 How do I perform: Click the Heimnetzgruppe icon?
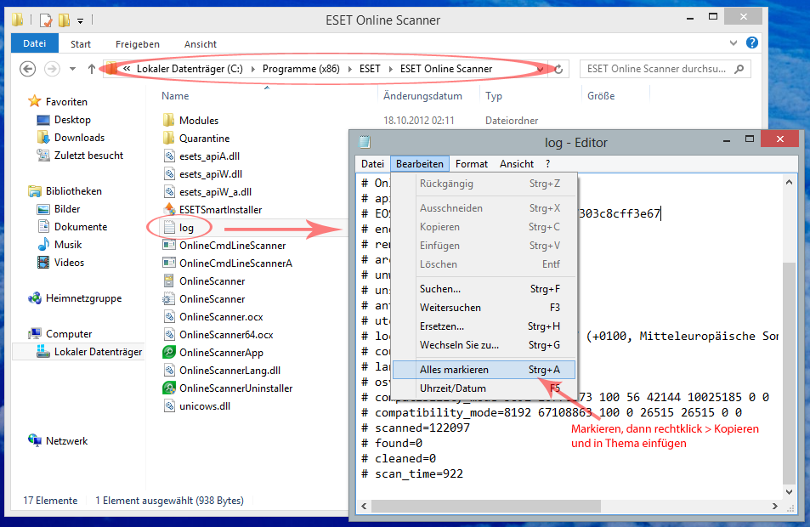tap(35, 298)
